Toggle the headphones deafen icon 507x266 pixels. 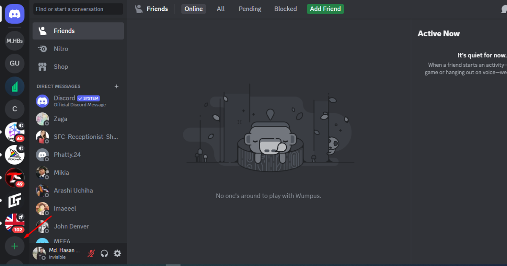pyautogui.click(x=104, y=253)
